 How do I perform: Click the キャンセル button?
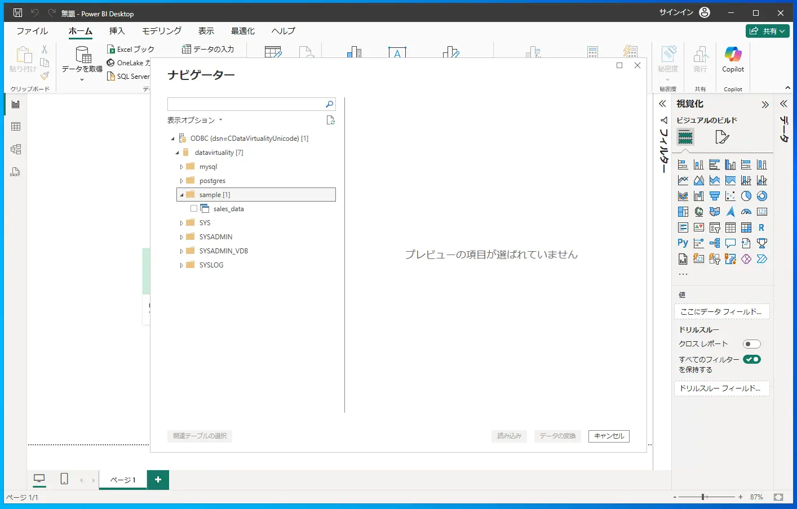coord(609,436)
